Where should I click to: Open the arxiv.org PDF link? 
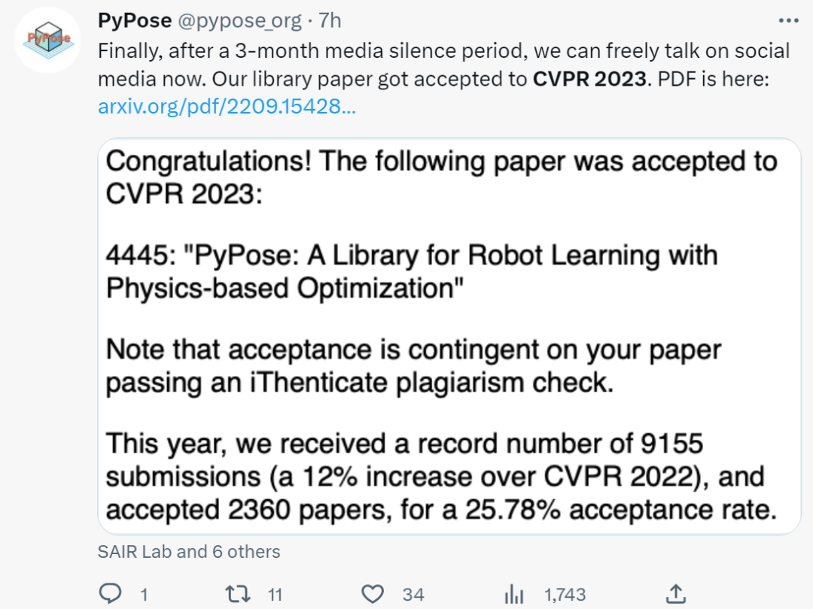pos(227,106)
